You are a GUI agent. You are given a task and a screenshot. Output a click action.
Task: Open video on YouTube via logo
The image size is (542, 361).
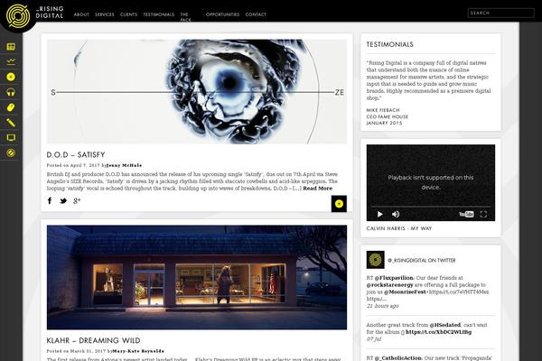click(466, 214)
